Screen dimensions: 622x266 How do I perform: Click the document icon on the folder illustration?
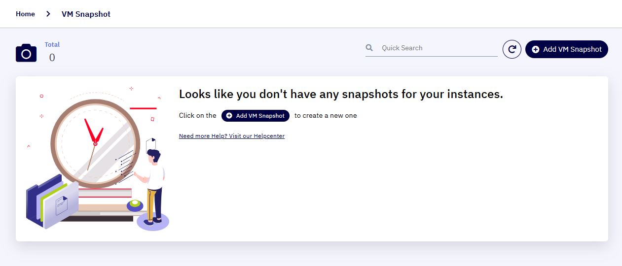point(62,205)
